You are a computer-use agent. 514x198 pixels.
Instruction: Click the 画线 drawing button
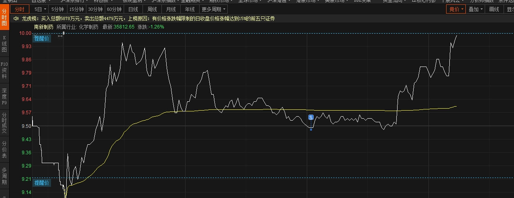494,9
